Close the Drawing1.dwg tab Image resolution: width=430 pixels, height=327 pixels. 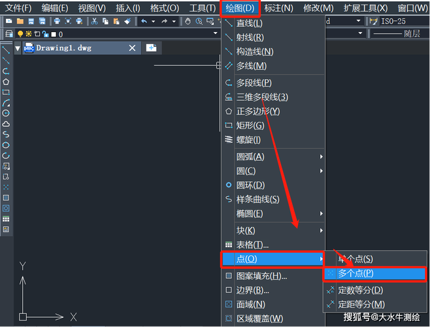pyautogui.click(x=132, y=48)
